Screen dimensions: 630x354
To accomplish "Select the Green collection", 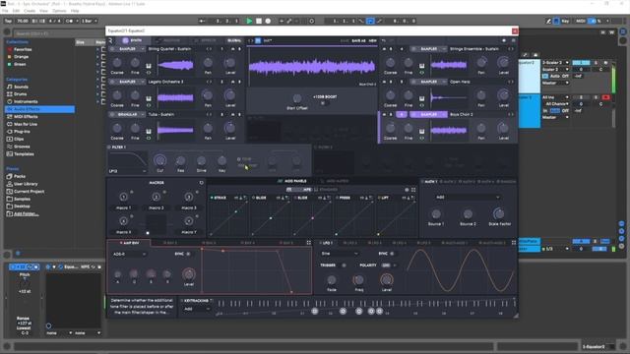I will coord(20,64).
